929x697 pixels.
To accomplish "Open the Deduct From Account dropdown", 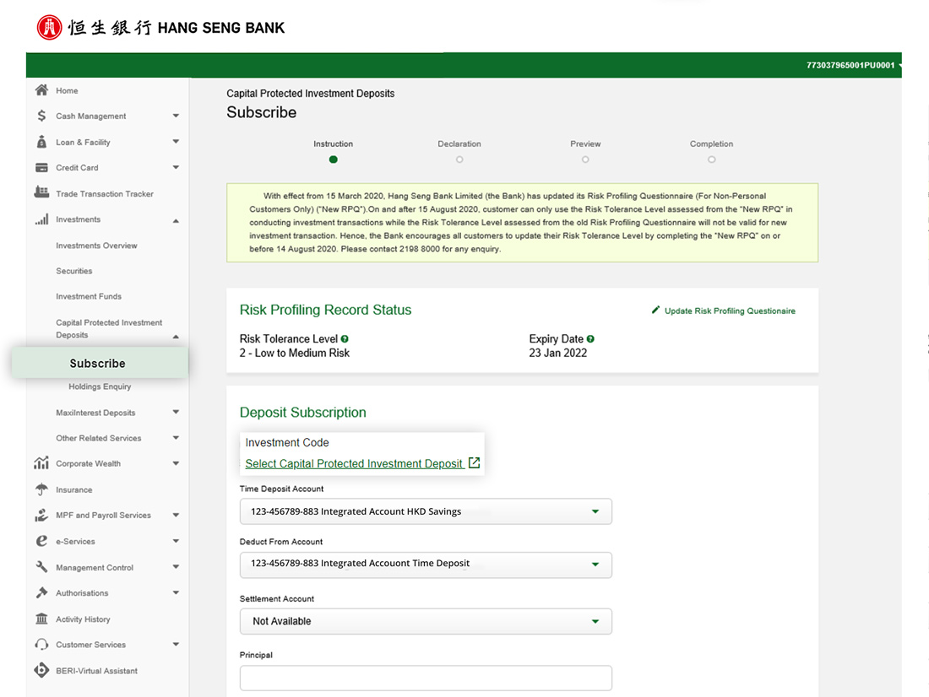I will click(x=426, y=565).
